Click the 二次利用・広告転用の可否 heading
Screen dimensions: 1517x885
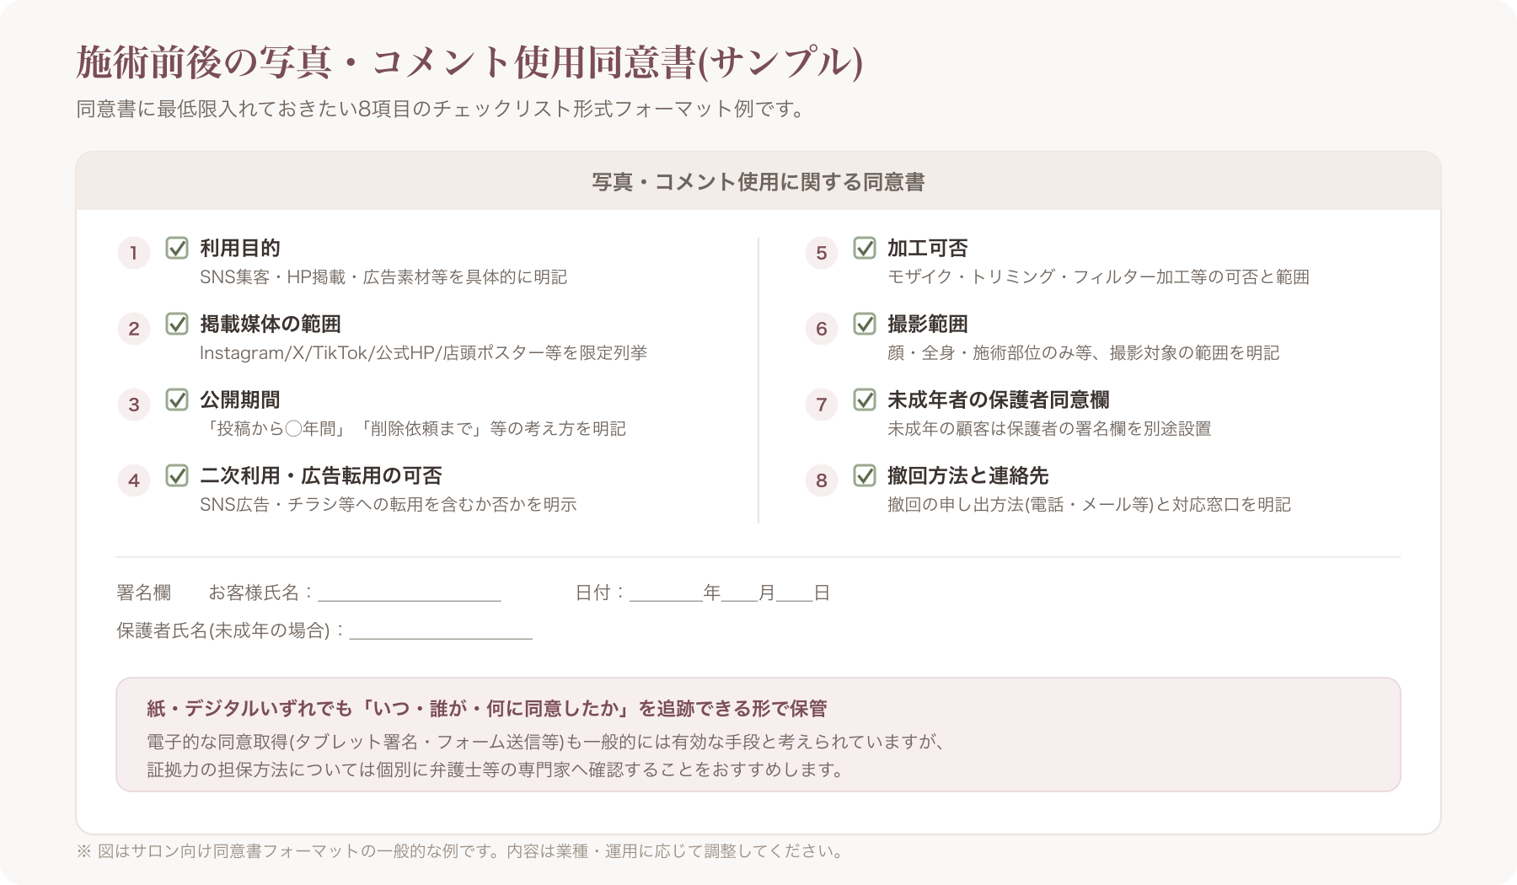321,475
